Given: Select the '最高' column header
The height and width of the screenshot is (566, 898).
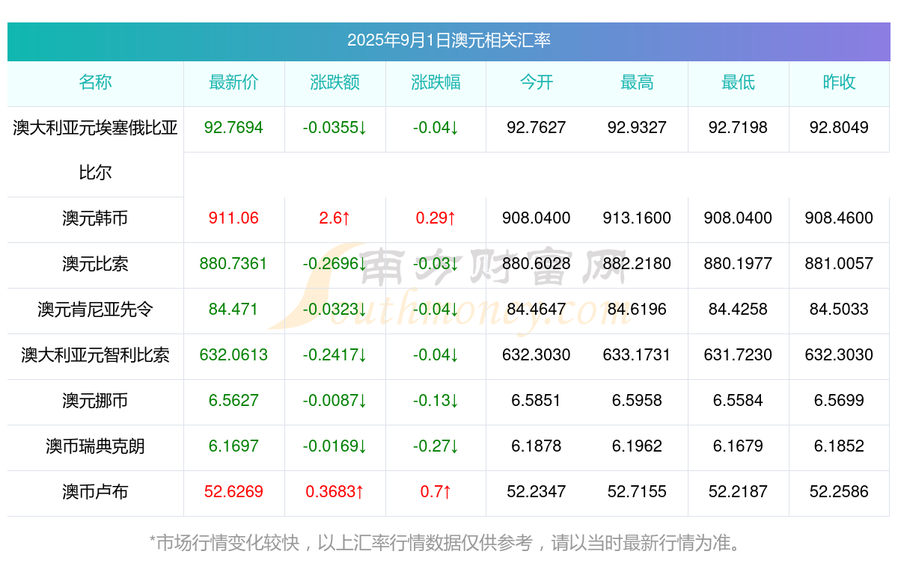Looking at the screenshot, I should (x=637, y=82).
